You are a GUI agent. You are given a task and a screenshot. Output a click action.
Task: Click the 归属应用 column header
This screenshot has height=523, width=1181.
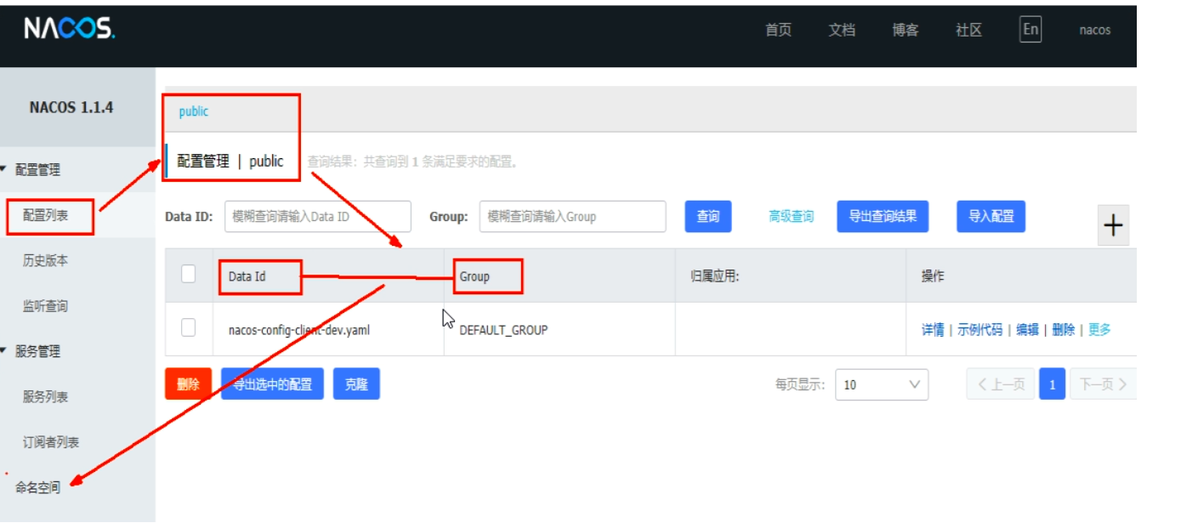point(715,276)
